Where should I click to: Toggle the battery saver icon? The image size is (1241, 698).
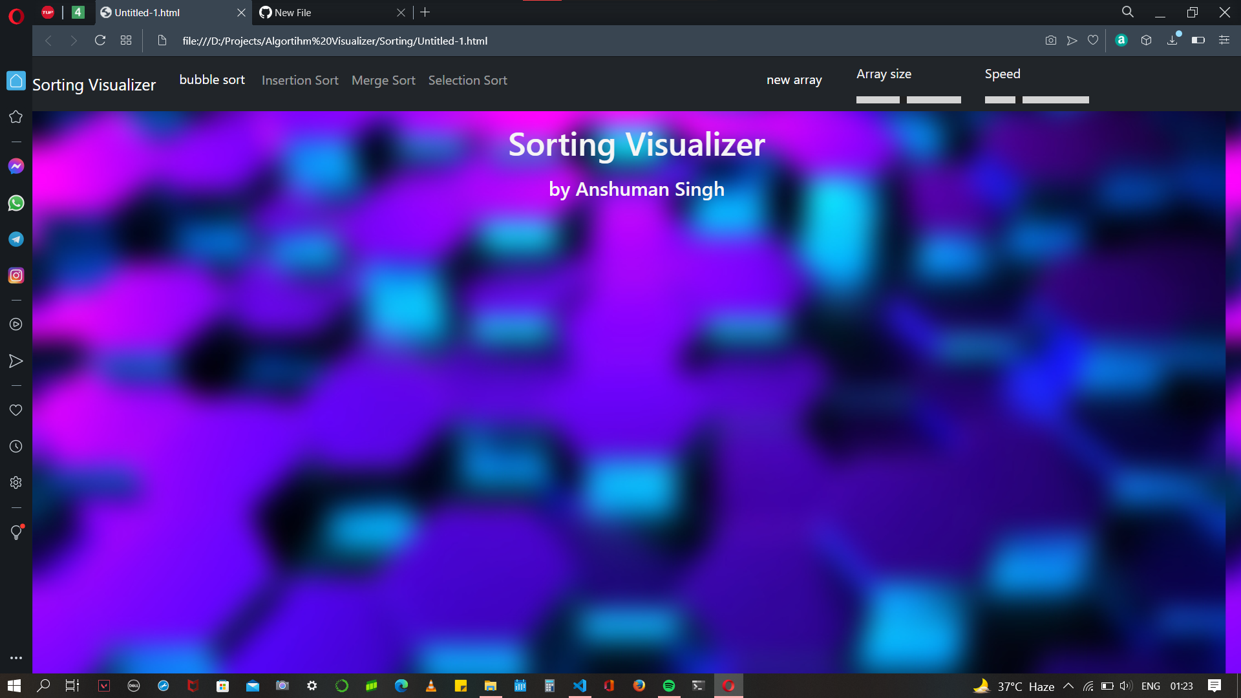click(1198, 41)
